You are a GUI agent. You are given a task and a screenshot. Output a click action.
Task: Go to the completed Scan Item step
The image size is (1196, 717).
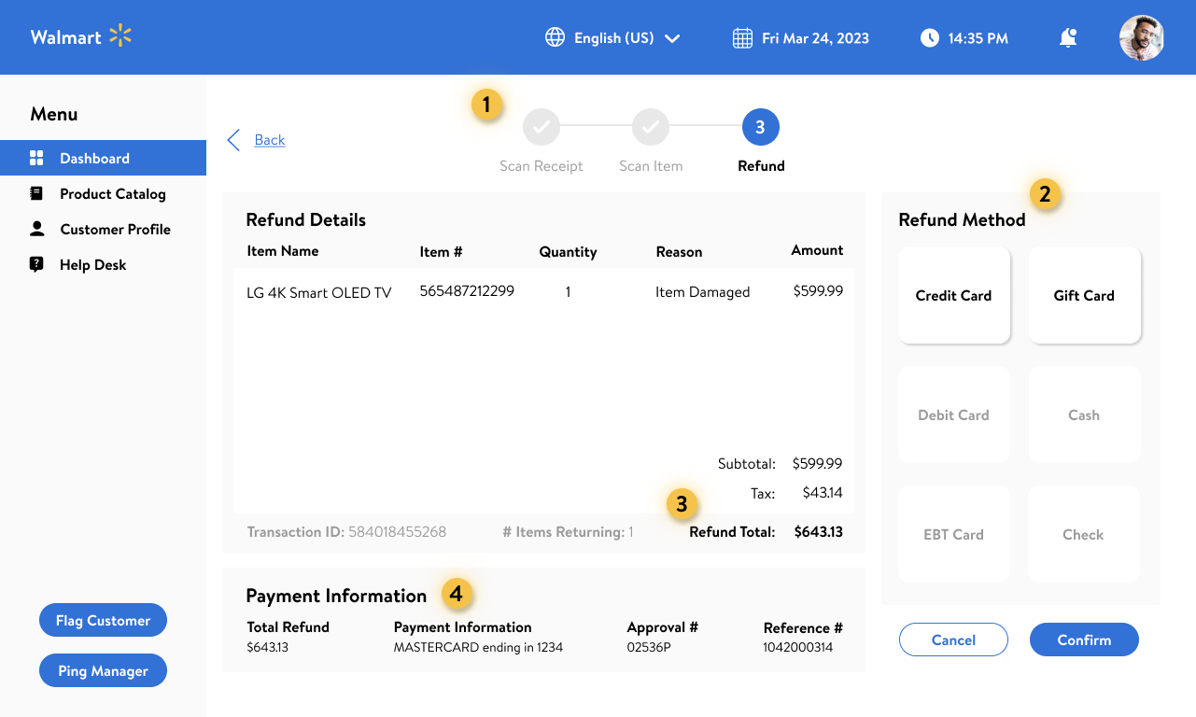coord(651,127)
